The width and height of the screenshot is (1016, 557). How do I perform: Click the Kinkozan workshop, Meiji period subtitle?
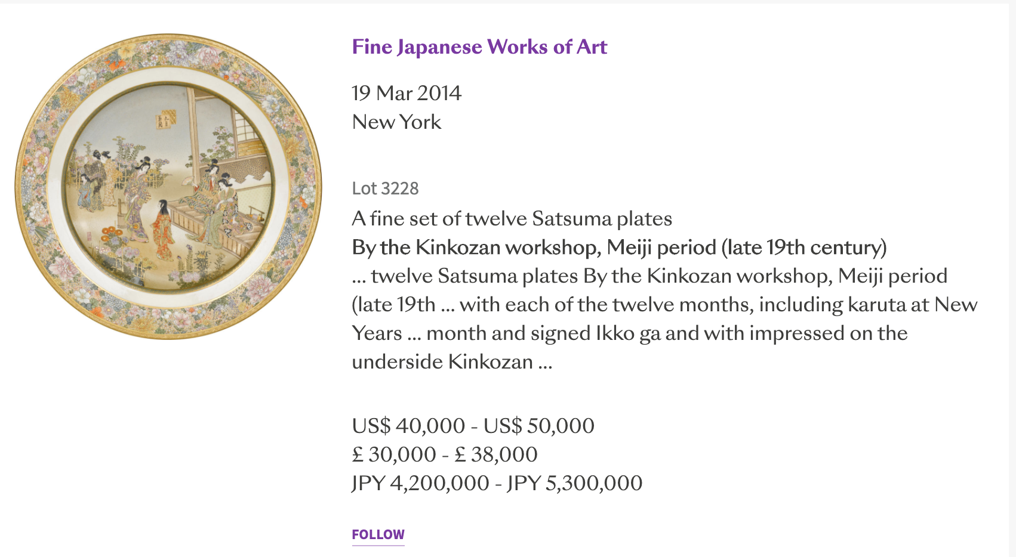618,247
